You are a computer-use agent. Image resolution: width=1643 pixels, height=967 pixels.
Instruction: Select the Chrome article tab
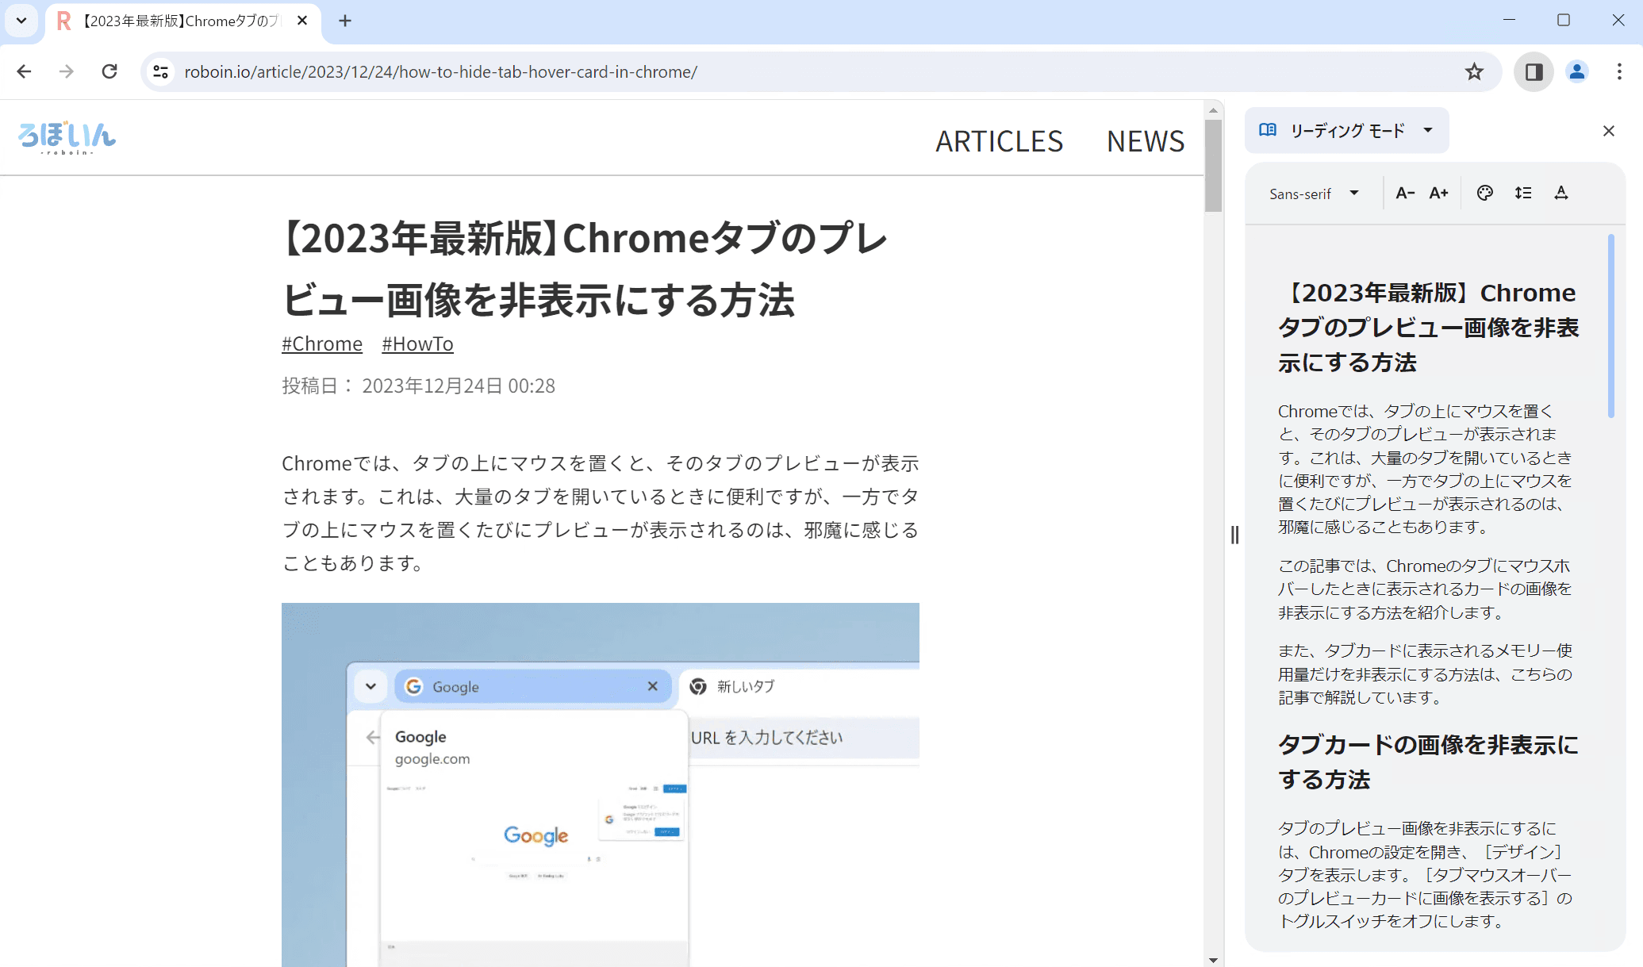pos(182,21)
